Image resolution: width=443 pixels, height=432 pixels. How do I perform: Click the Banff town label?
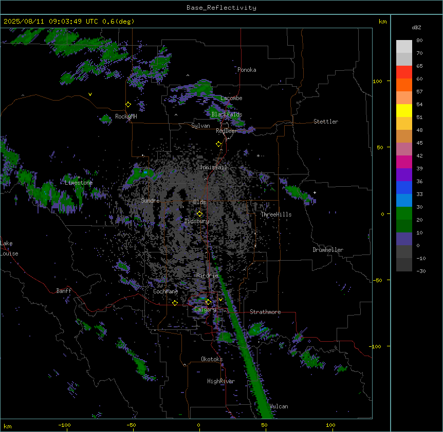[x=64, y=291]
